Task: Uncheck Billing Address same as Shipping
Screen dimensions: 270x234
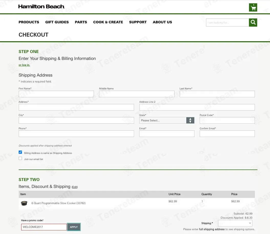Action: [x=20, y=152]
